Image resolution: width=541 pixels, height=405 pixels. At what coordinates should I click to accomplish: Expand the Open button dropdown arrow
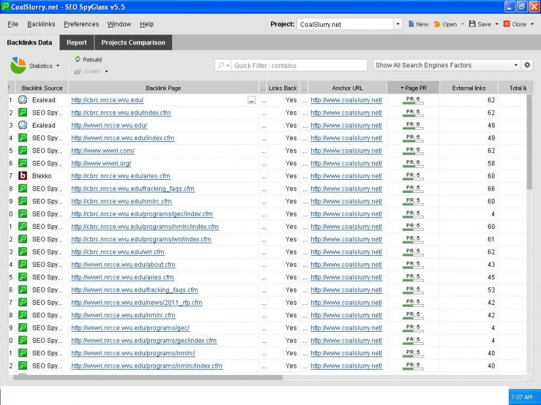(x=462, y=24)
